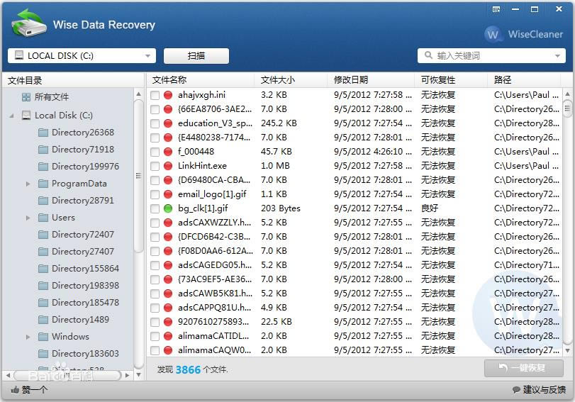
Task: Check the box for adsCAXWZZLY file
Action: pyautogui.click(x=155, y=223)
